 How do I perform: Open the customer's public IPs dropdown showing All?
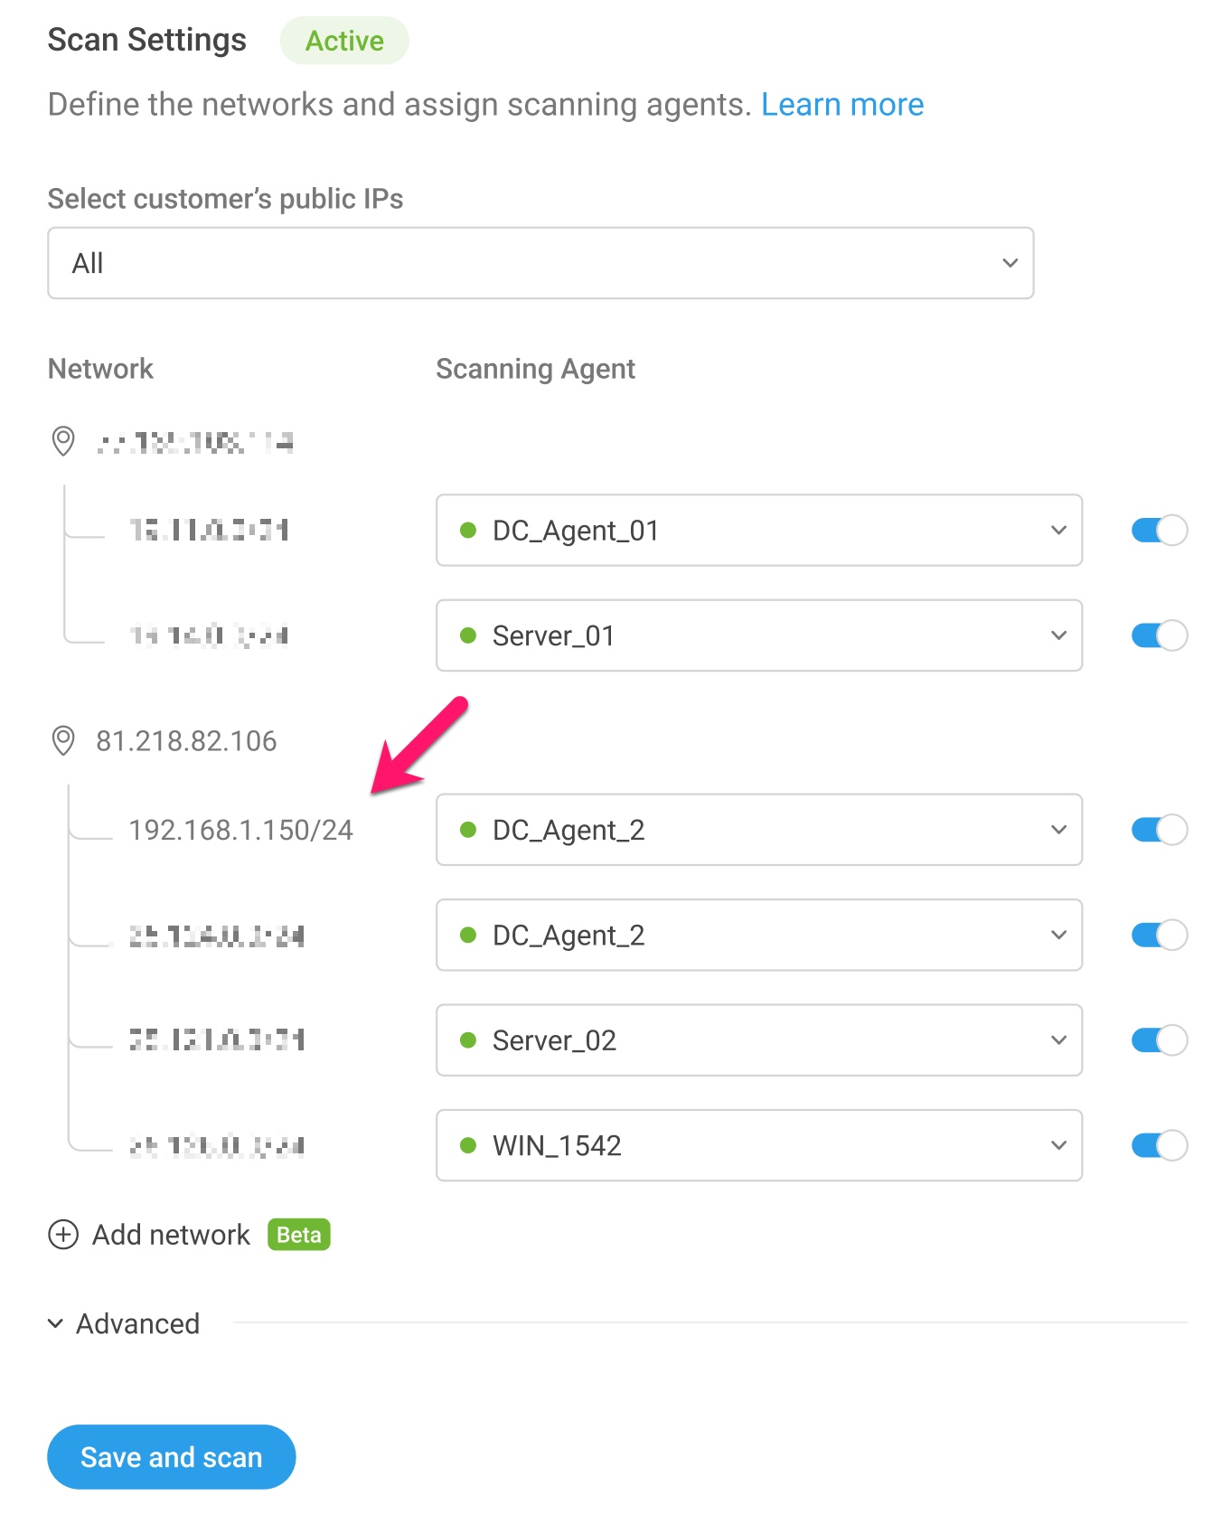point(540,263)
